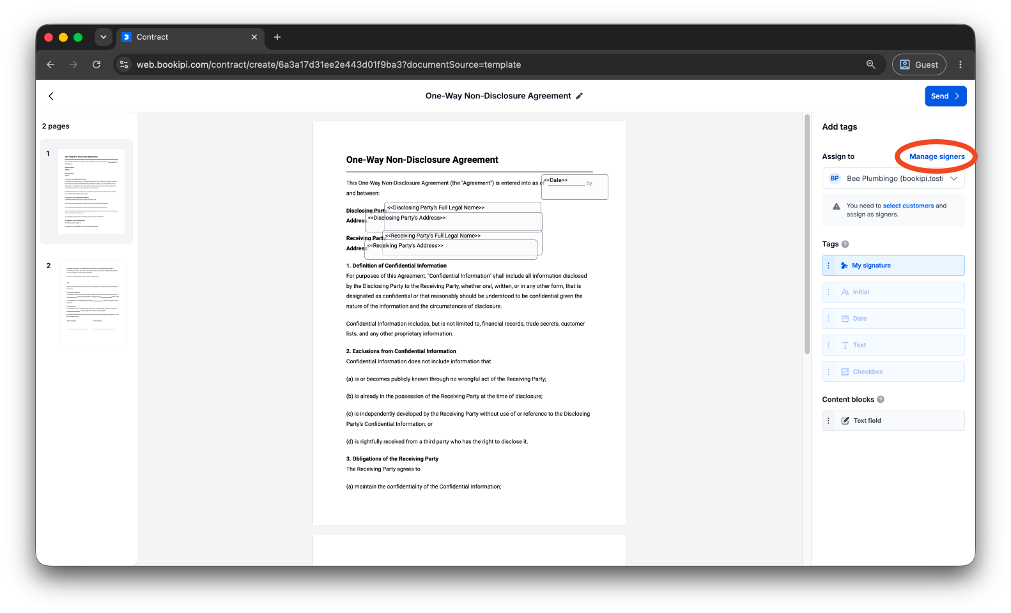
Task: Click the BP avatar badge in assignee field
Action: (835, 179)
